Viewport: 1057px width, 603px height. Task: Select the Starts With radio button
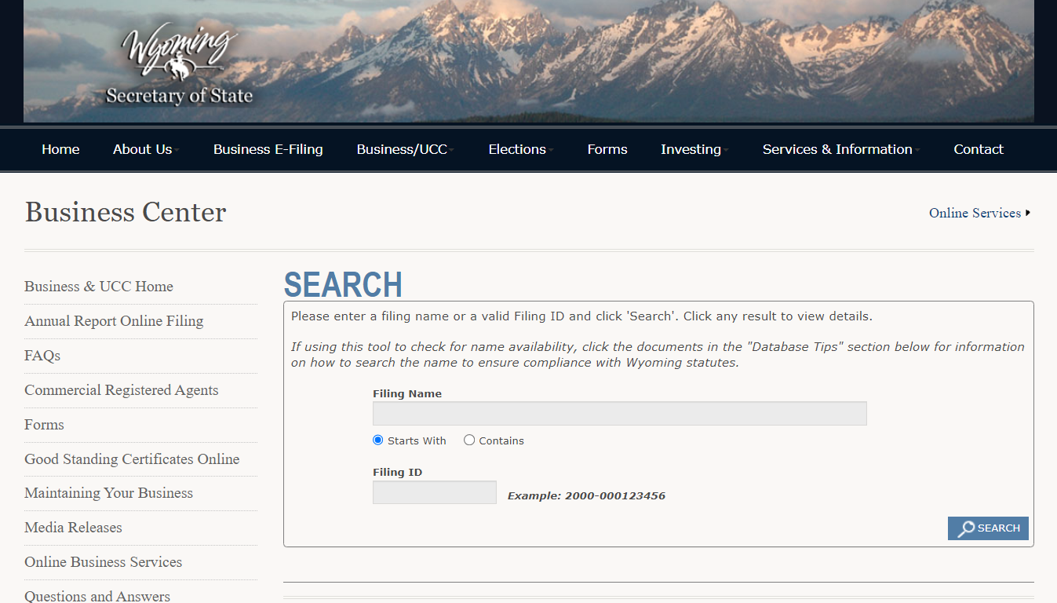(378, 440)
